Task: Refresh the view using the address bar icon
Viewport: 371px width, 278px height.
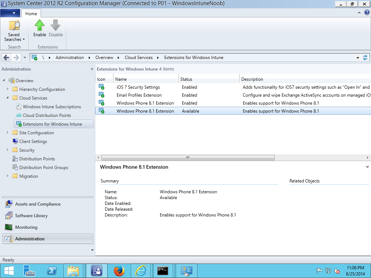Action: [365, 58]
